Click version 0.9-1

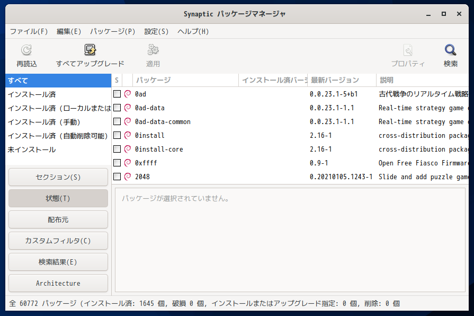[x=319, y=163]
